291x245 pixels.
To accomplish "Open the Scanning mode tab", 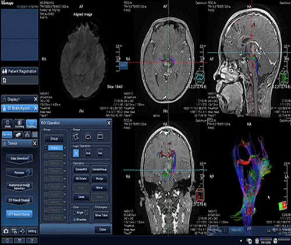I will [19, 124].
